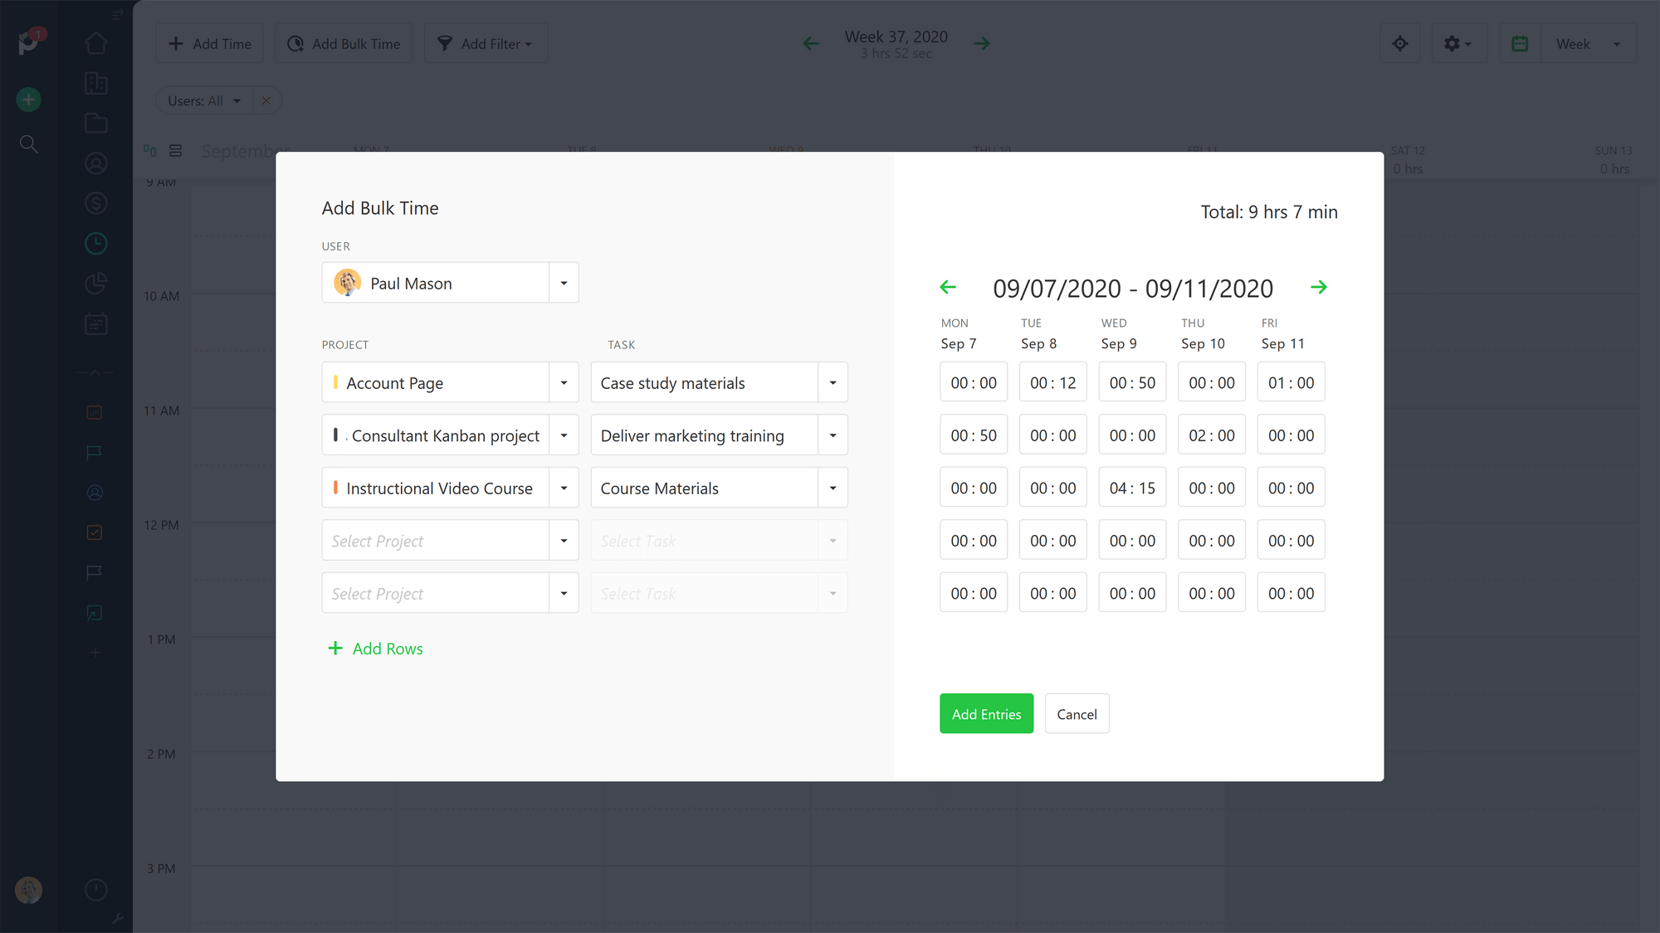Click the 02:00 time field under Thu Sep 10
Image resolution: width=1660 pixels, height=933 pixels.
coord(1211,434)
